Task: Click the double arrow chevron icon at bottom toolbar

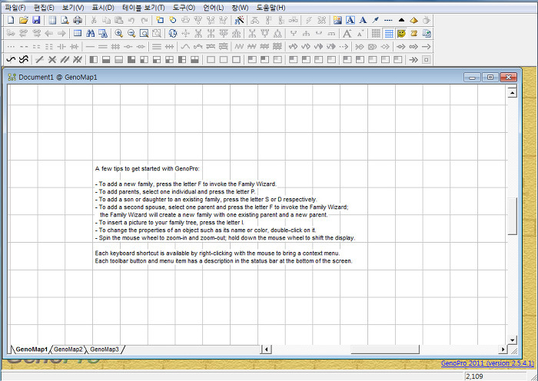Action: click(413, 60)
